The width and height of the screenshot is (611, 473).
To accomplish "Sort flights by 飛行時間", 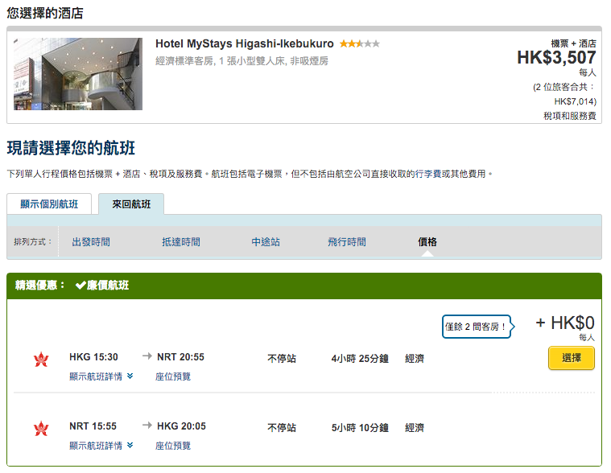I will 347,242.
